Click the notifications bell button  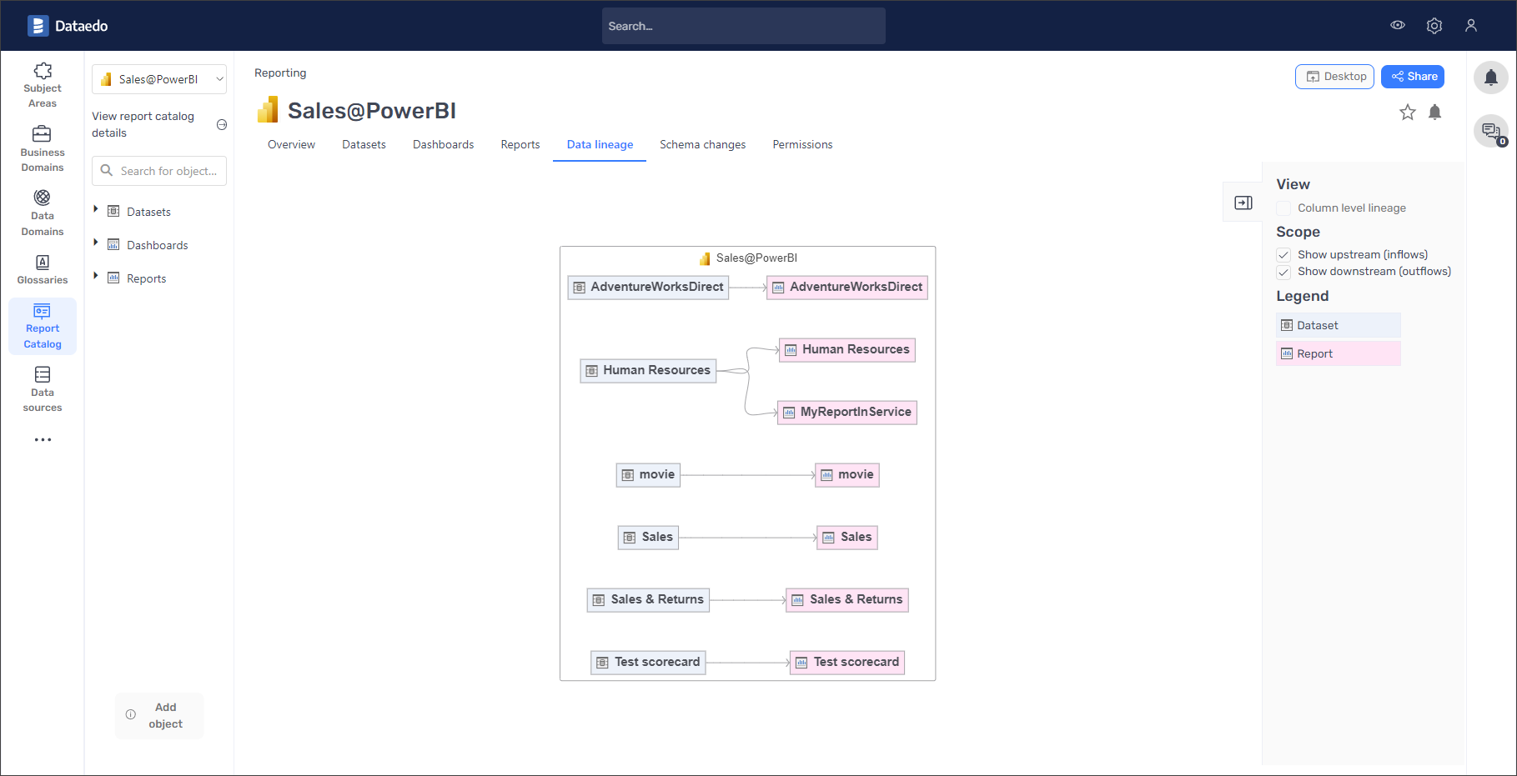coord(1491,78)
